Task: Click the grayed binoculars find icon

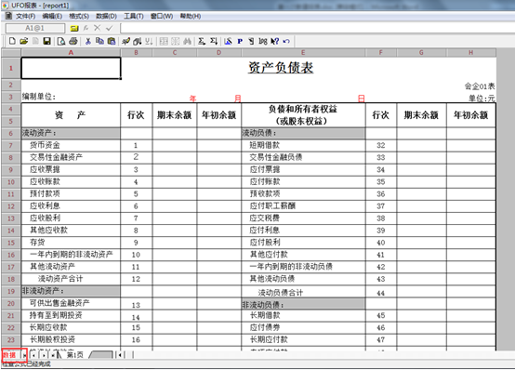Action: point(187,41)
